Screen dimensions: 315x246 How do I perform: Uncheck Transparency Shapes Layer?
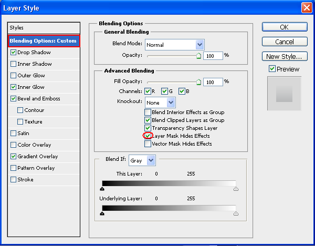click(148, 128)
